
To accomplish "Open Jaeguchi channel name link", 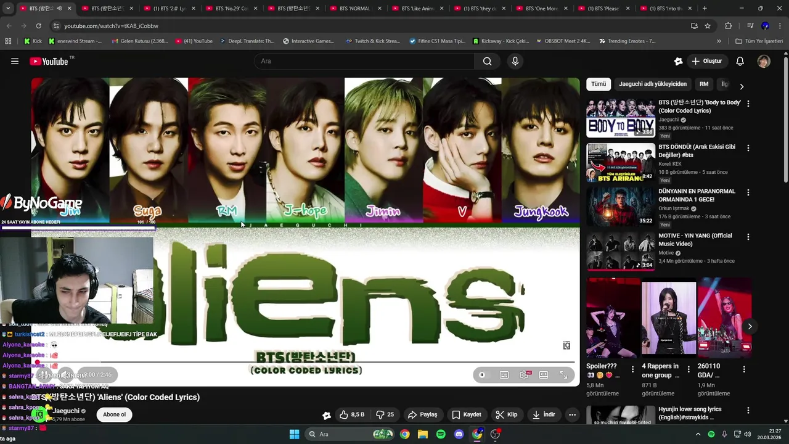I will tap(66, 411).
